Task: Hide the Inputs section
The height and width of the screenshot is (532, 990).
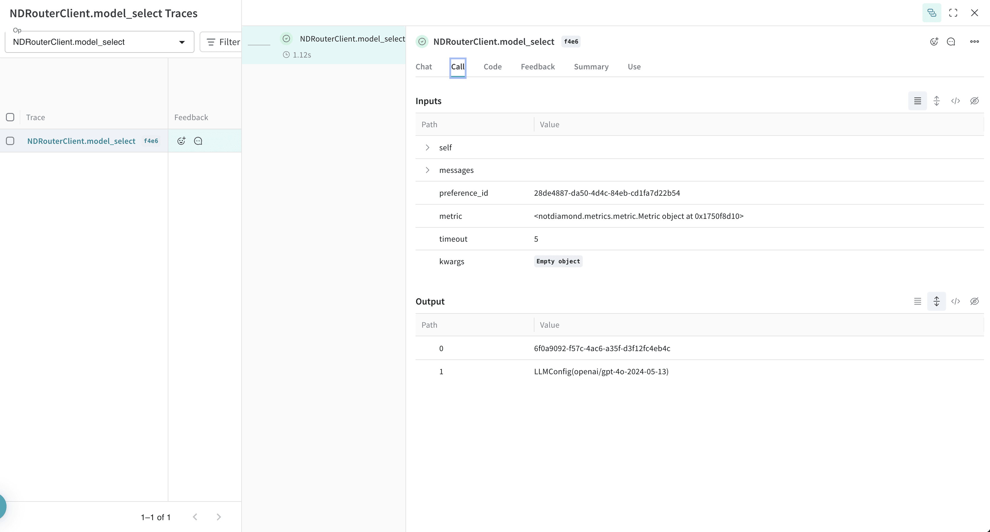Action: 974,101
